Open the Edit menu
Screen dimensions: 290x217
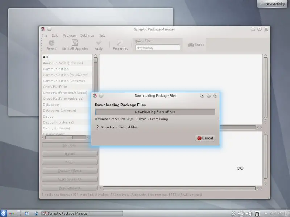coord(55,35)
